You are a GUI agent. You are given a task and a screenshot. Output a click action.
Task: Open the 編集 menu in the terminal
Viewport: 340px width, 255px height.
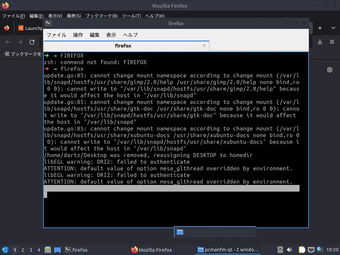pyautogui.click(x=95, y=35)
